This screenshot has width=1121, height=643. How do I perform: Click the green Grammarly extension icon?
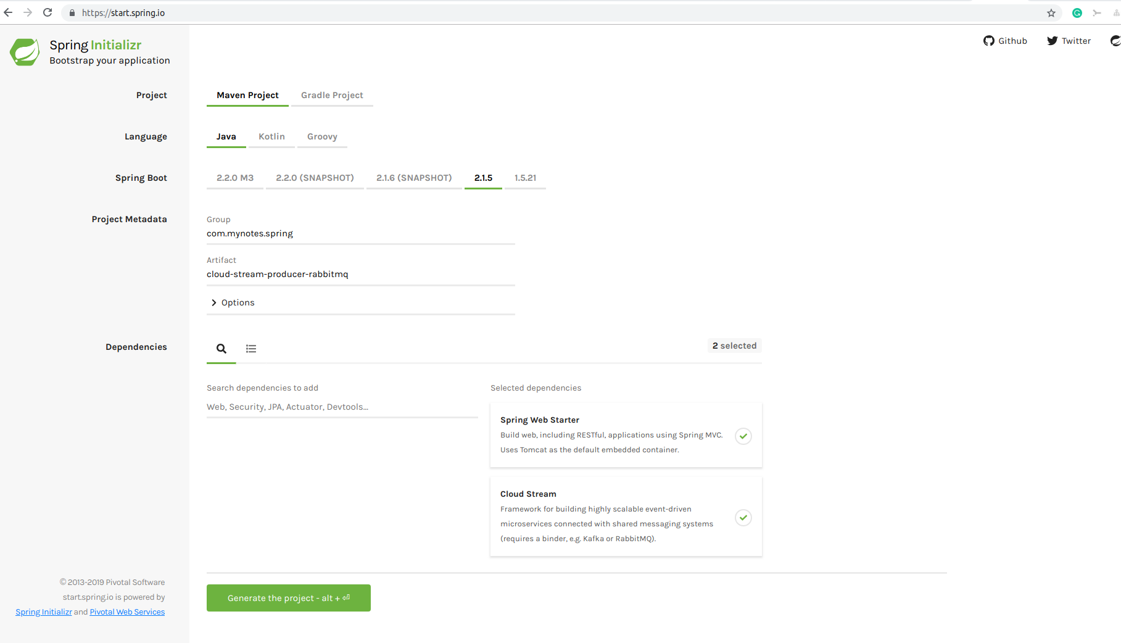click(1077, 13)
